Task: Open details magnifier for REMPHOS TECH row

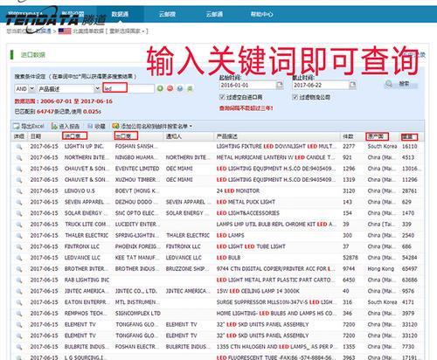Action: pyautogui.click(x=19, y=314)
